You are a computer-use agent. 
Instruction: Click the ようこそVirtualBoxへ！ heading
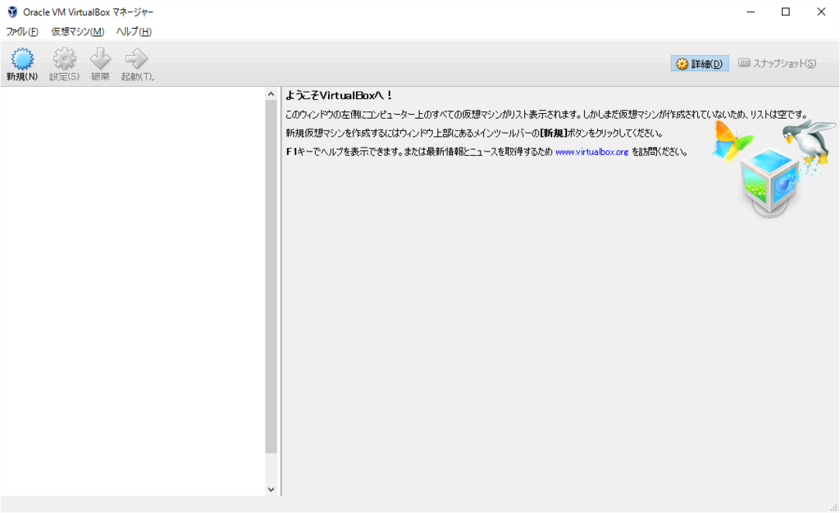(339, 96)
